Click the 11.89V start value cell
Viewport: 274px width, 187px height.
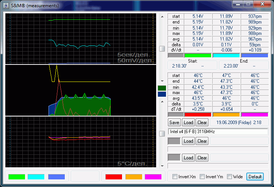pos(226,16)
